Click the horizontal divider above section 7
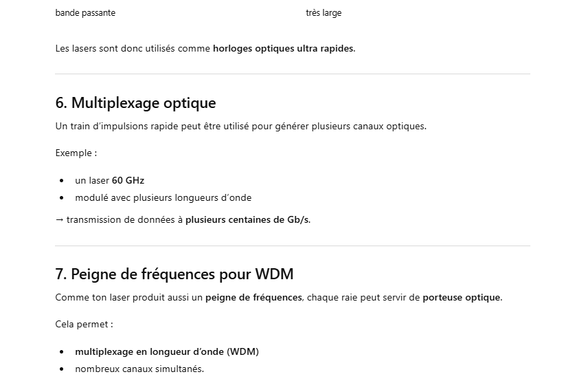Image resolution: width=564 pixels, height=392 pixels. 292,246
